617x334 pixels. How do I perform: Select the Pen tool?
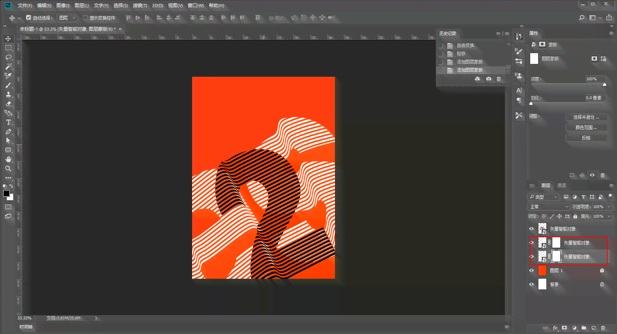(8, 131)
